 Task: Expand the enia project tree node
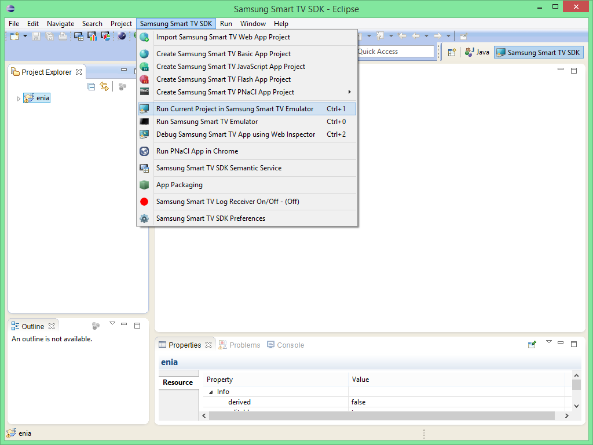(19, 99)
